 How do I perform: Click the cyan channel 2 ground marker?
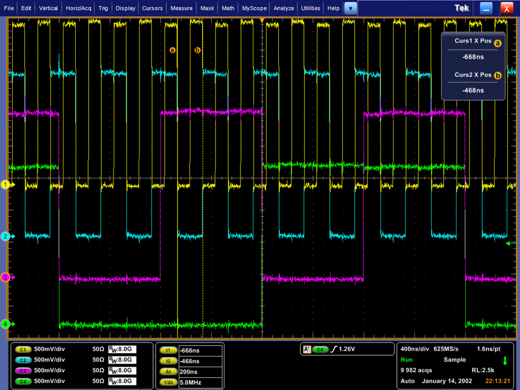(x=6, y=236)
